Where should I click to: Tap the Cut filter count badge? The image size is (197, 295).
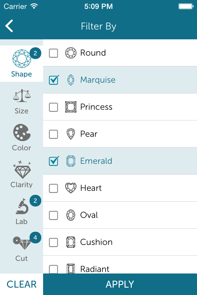(35, 238)
